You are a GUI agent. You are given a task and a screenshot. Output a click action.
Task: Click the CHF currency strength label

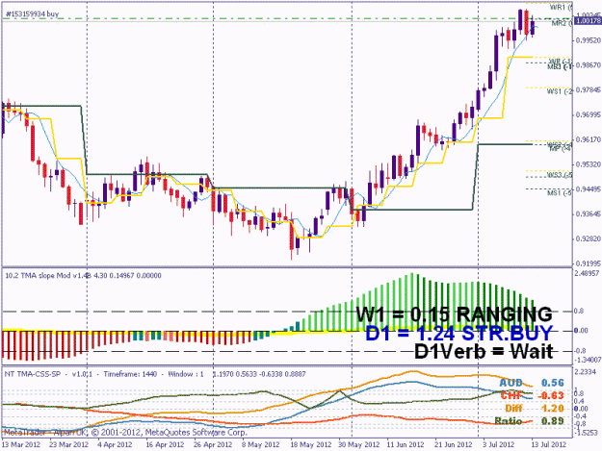pyautogui.click(x=511, y=395)
